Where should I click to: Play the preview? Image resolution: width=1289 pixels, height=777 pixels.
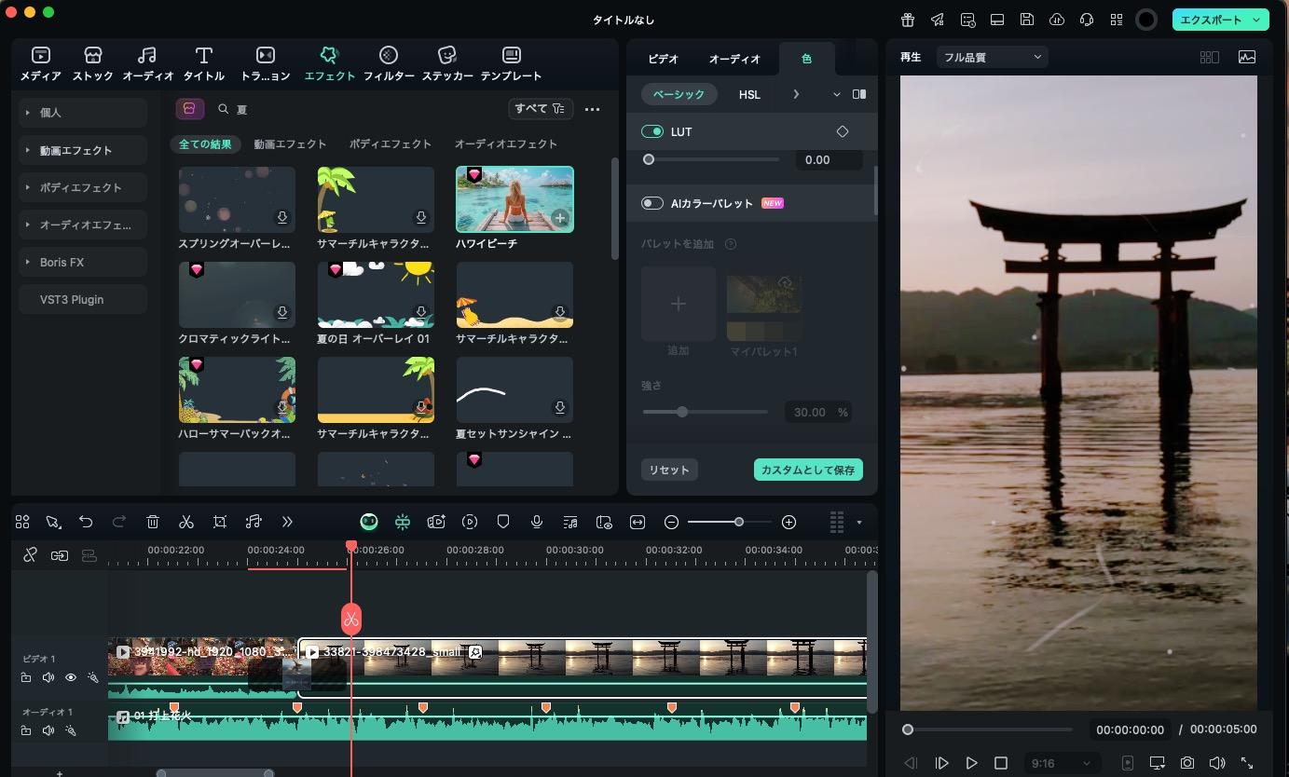tap(971, 763)
